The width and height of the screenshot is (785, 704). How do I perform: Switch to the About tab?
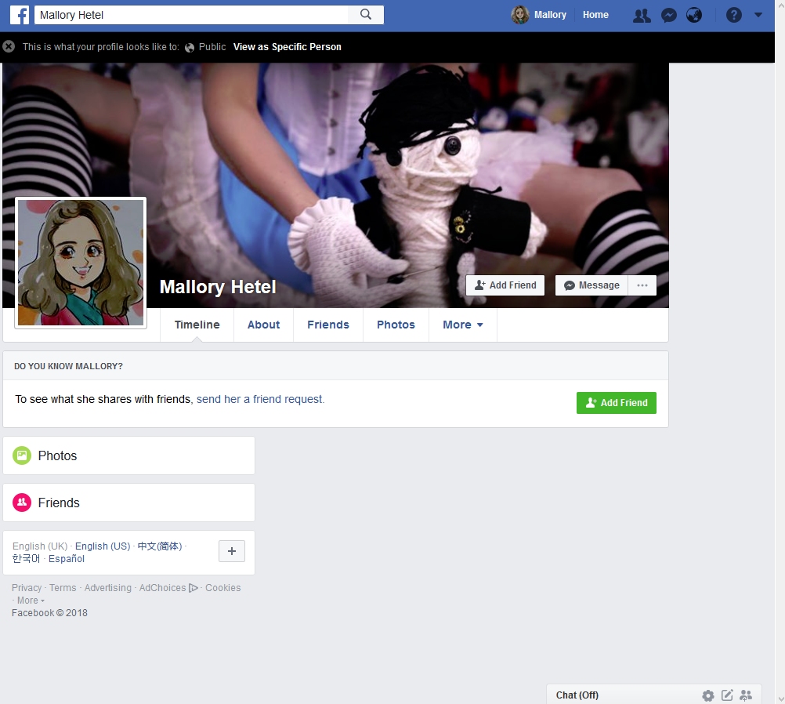[x=263, y=325]
